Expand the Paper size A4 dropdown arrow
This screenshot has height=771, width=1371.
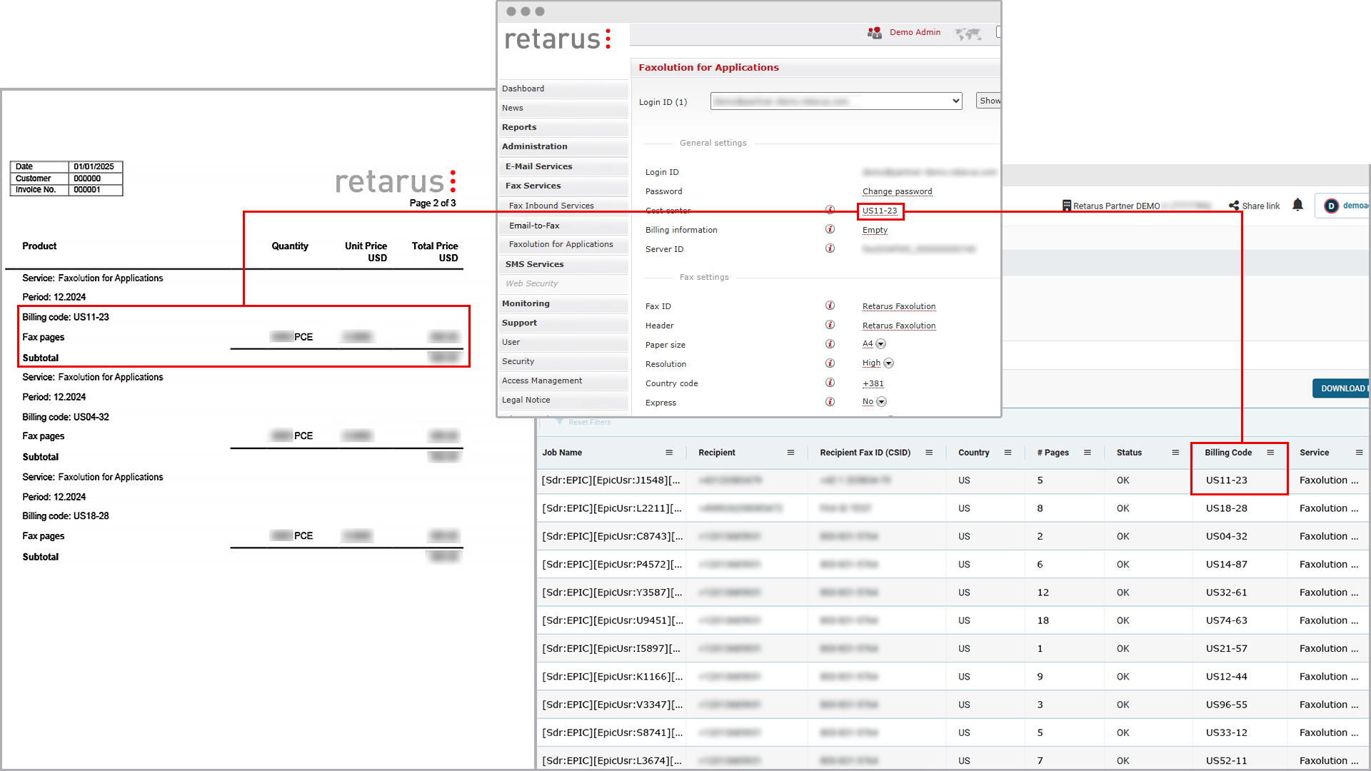881,344
